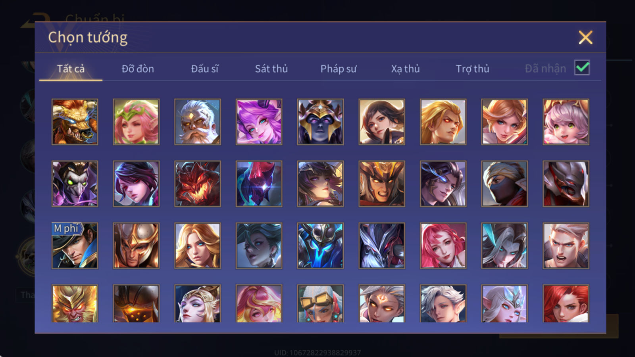635x357 pixels.
Task: Pick the red demon-faced hero
Action: point(198,184)
